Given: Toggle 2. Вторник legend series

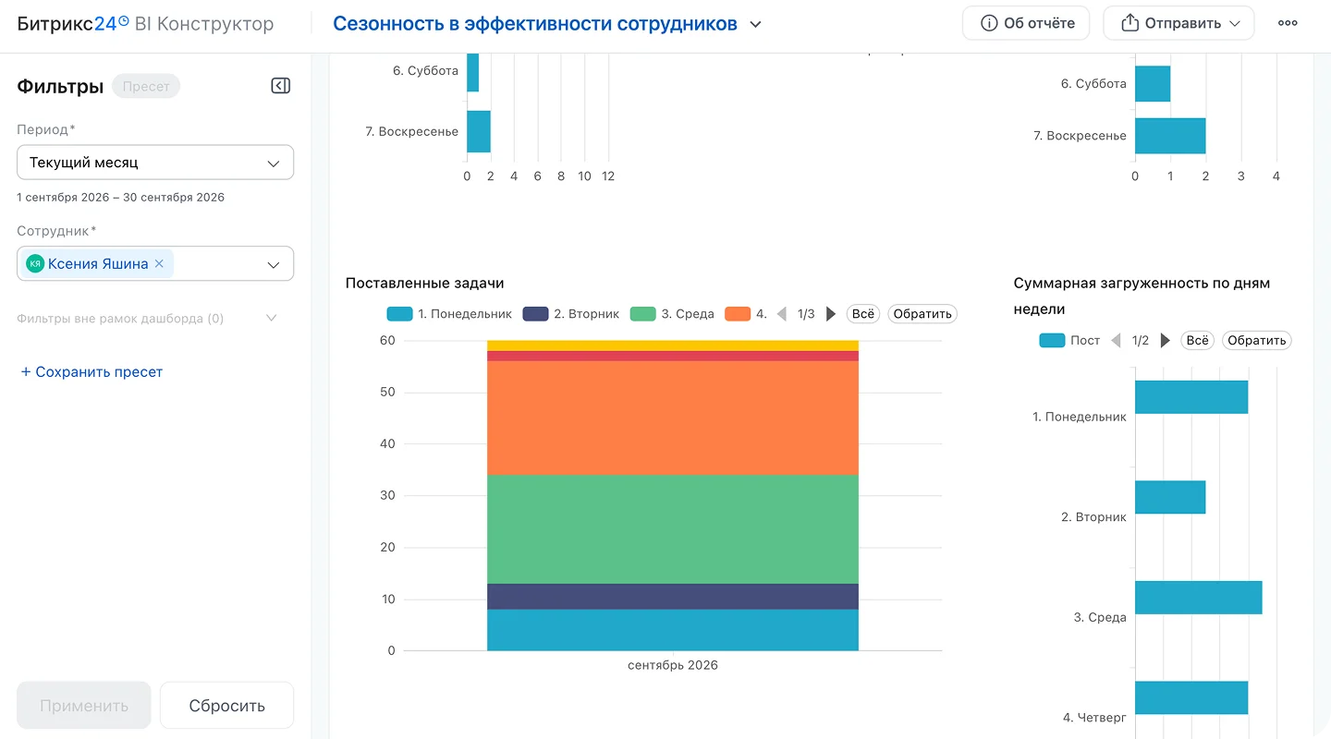Looking at the screenshot, I should point(570,314).
